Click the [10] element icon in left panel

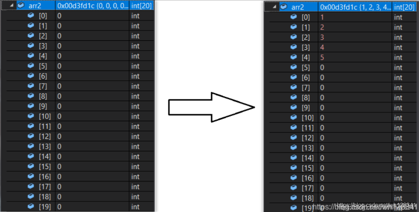click(31, 116)
